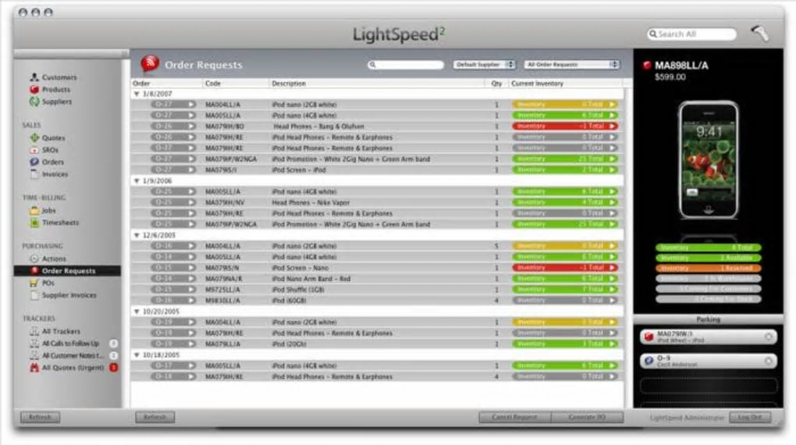This screenshot has width=796, height=445.
Task: Sort by the Description column header
Action: [x=377, y=84]
